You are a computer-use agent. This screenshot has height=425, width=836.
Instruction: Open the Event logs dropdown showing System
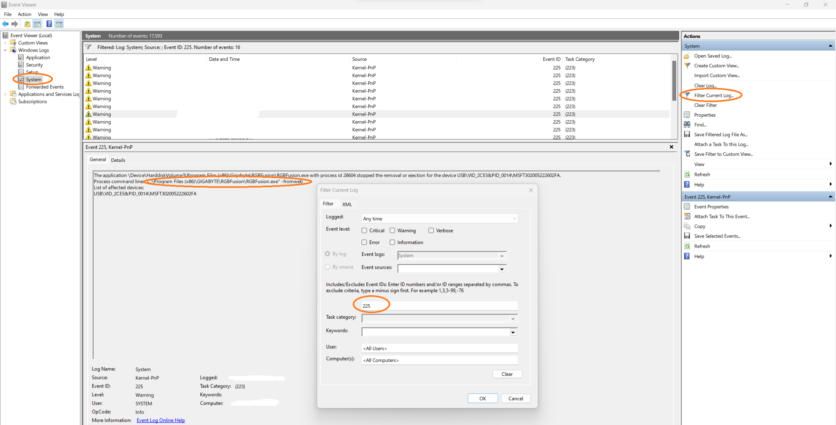502,255
